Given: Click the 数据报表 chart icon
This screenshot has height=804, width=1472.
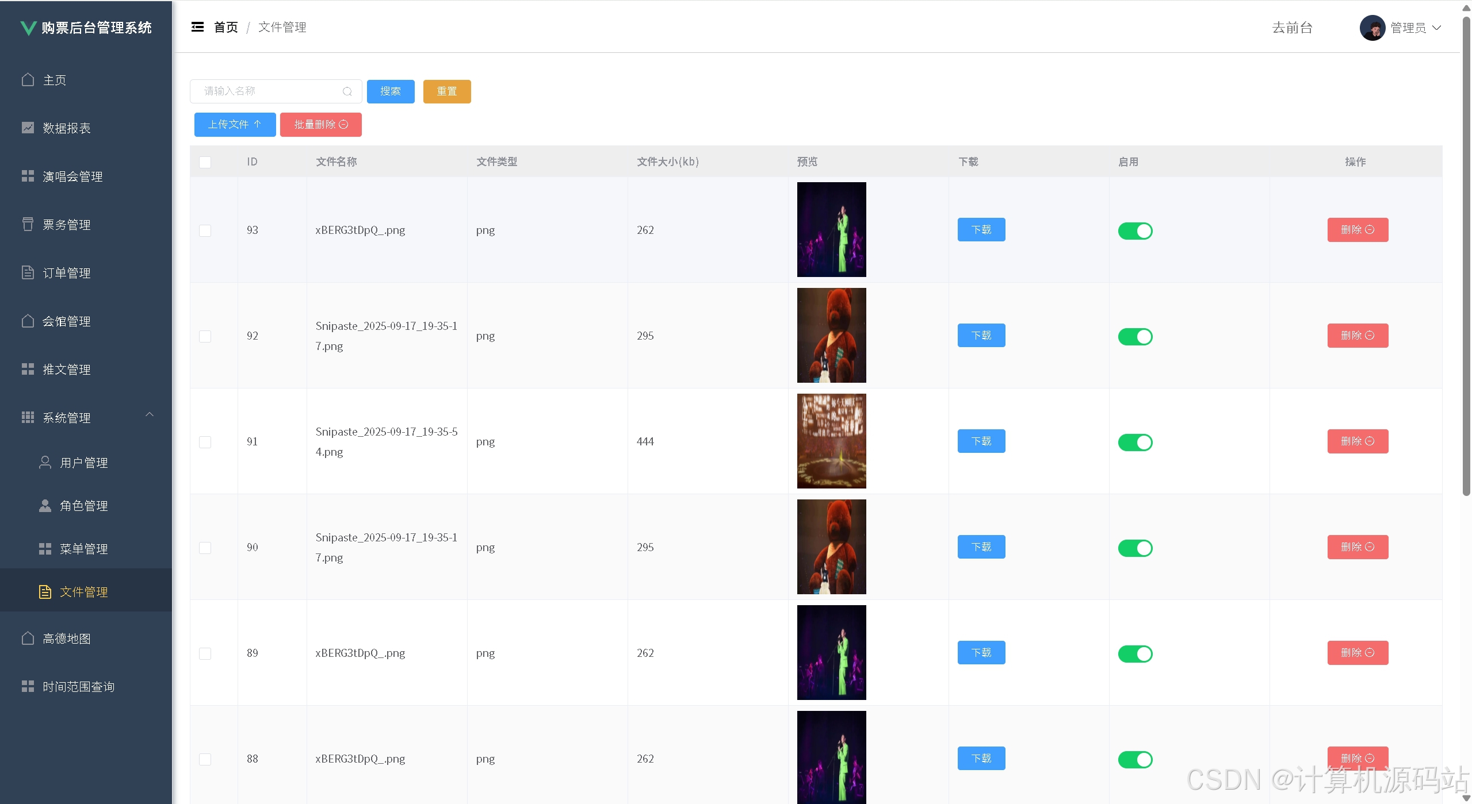Looking at the screenshot, I should 28,128.
